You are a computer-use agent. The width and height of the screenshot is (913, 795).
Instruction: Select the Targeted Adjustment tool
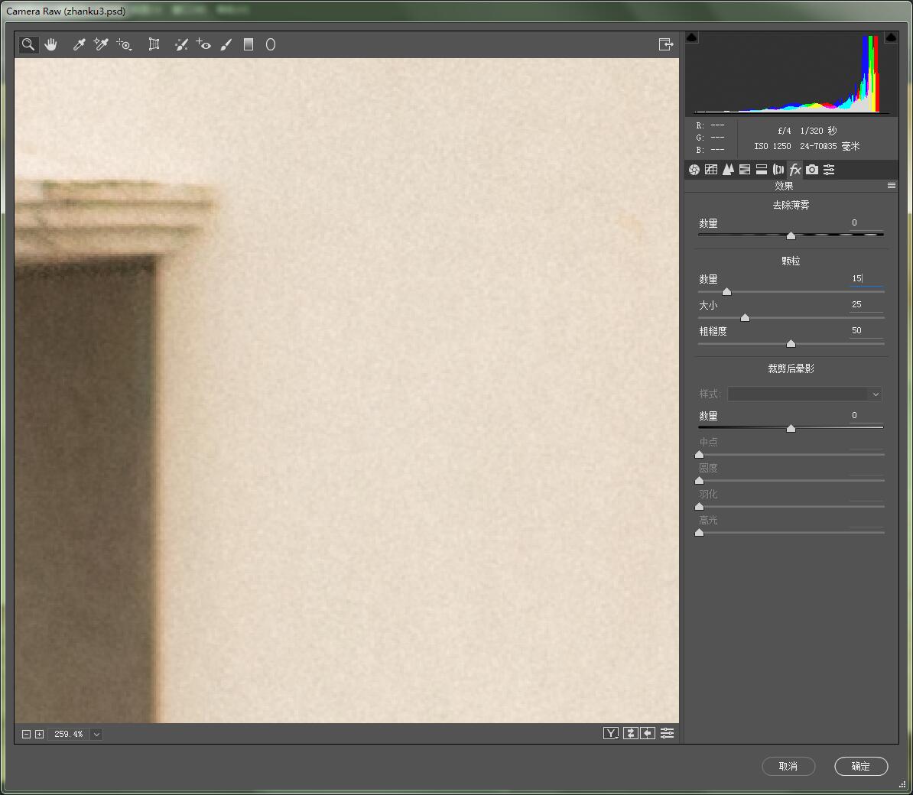(x=123, y=44)
